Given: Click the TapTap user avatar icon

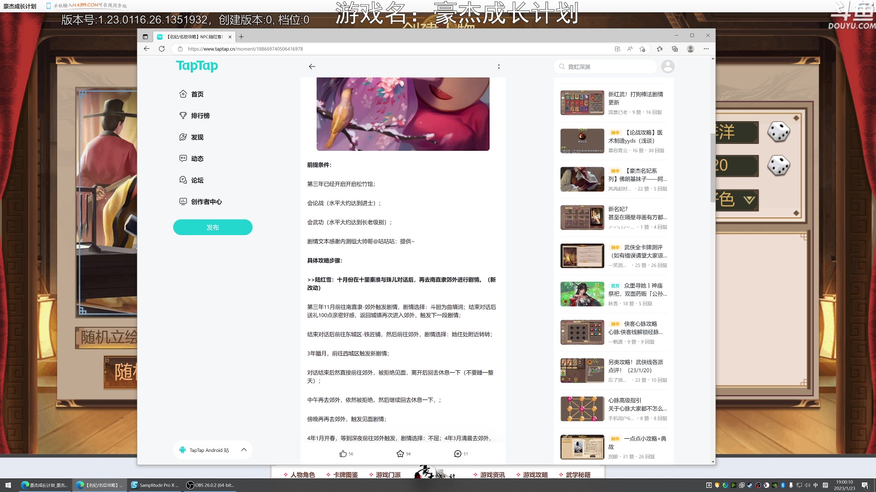Looking at the screenshot, I should [667, 67].
